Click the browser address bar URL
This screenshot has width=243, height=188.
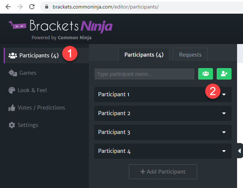pyautogui.click(x=106, y=7)
